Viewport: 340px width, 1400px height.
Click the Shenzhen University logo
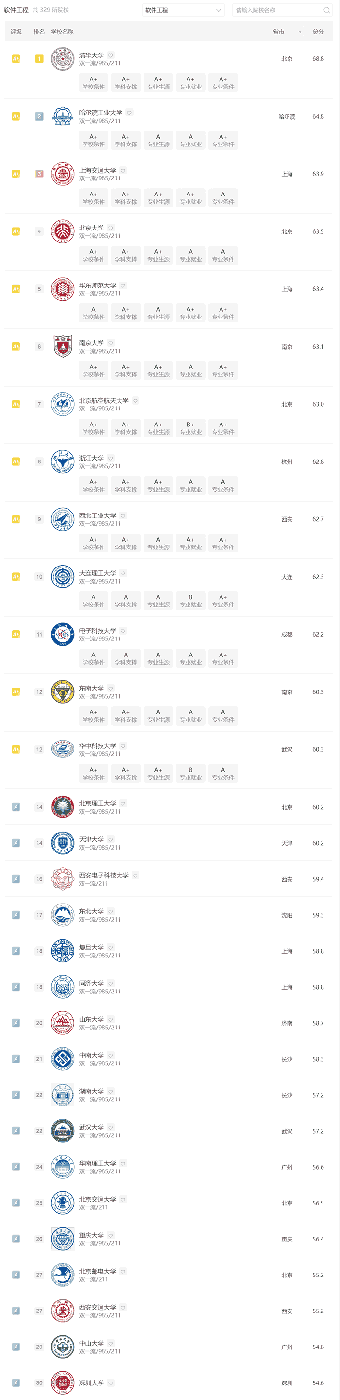coord(63,1383)
